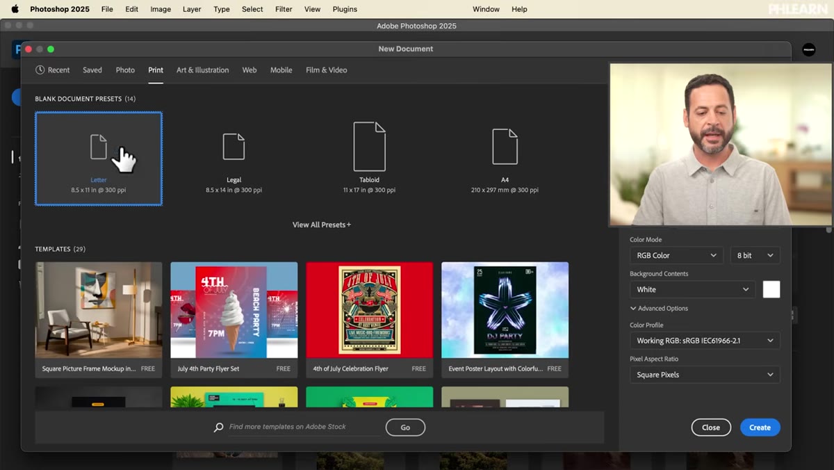Image resolution: width=834 pixels, height=470 pixels.
Task: Open the Layer menu
Action: [x=192, y=9]
